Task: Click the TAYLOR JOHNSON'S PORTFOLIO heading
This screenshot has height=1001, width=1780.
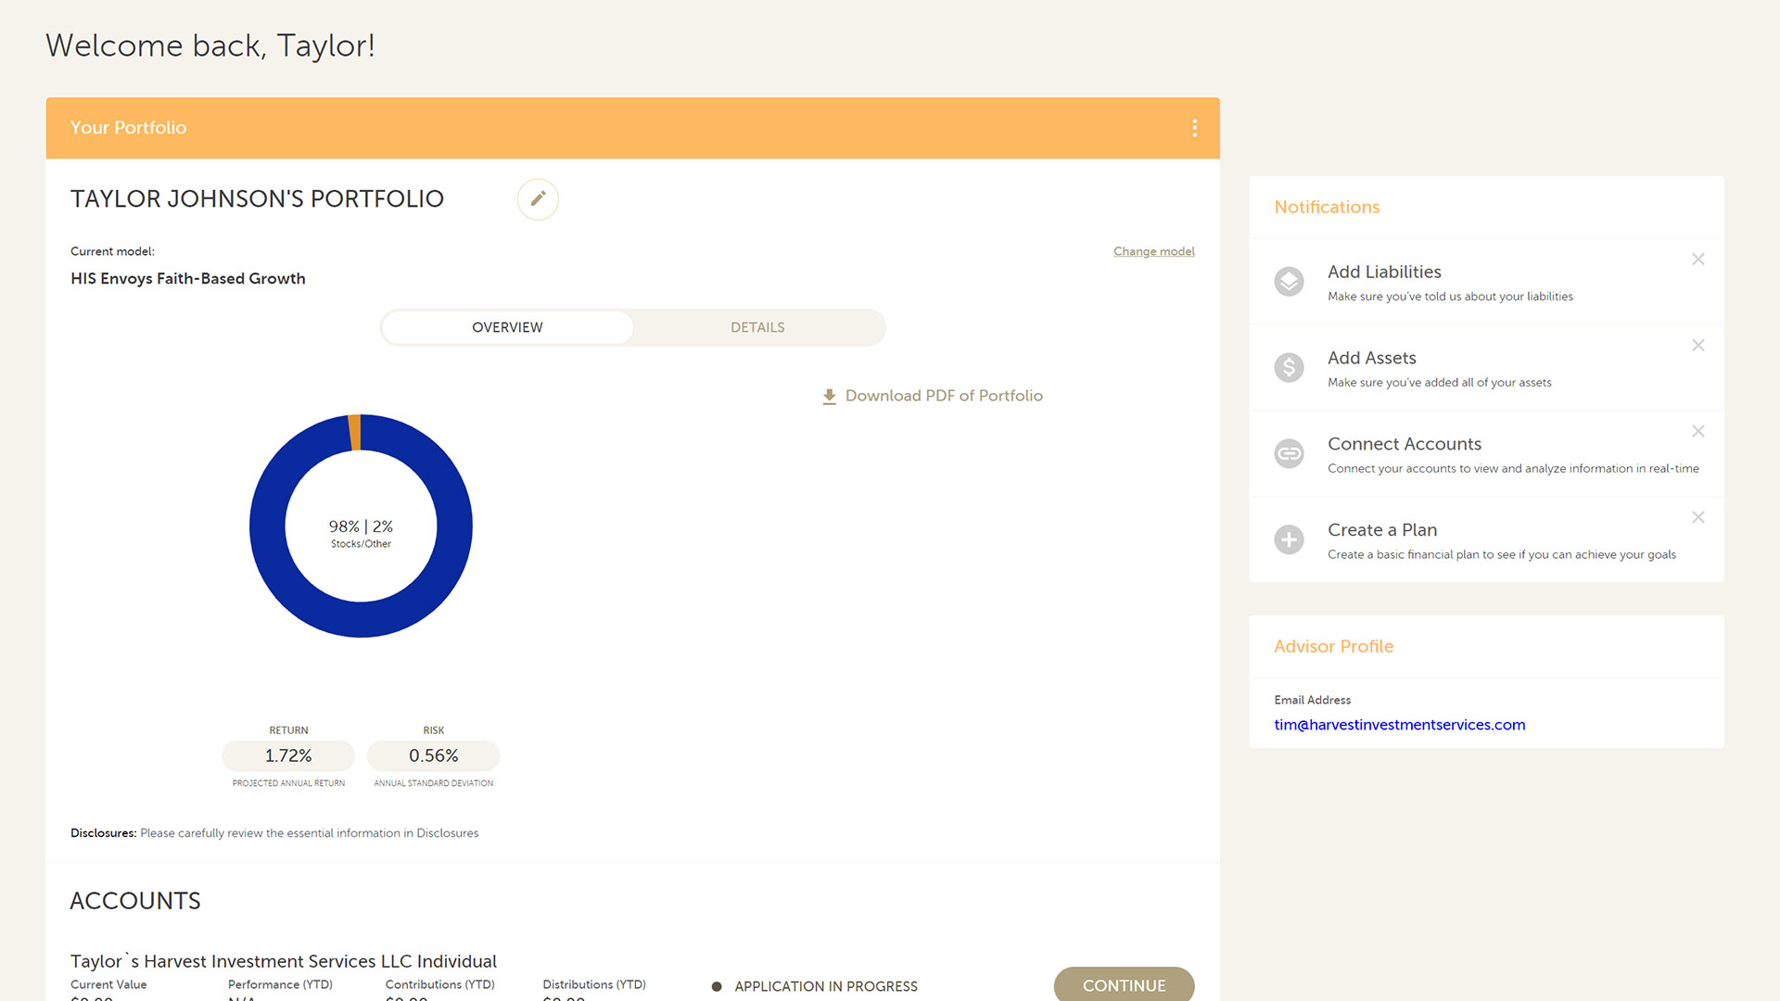Action: [x=257, y=199]
